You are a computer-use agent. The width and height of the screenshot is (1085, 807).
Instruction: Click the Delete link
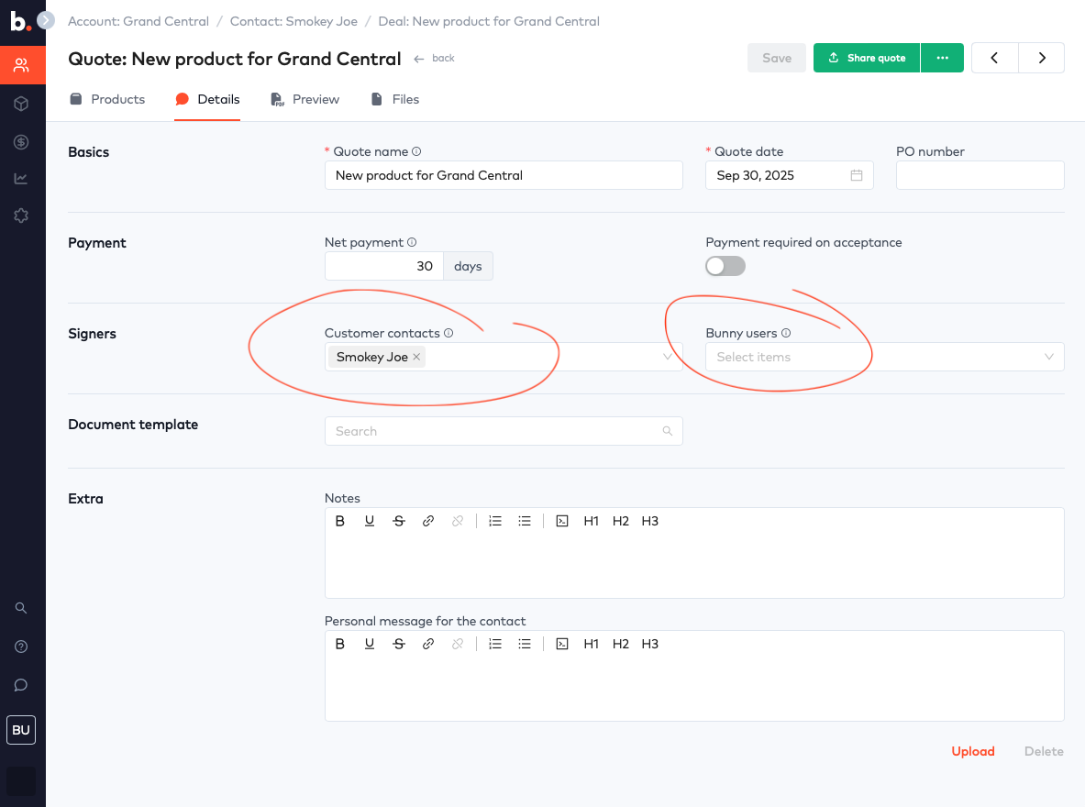[1044, 751]
